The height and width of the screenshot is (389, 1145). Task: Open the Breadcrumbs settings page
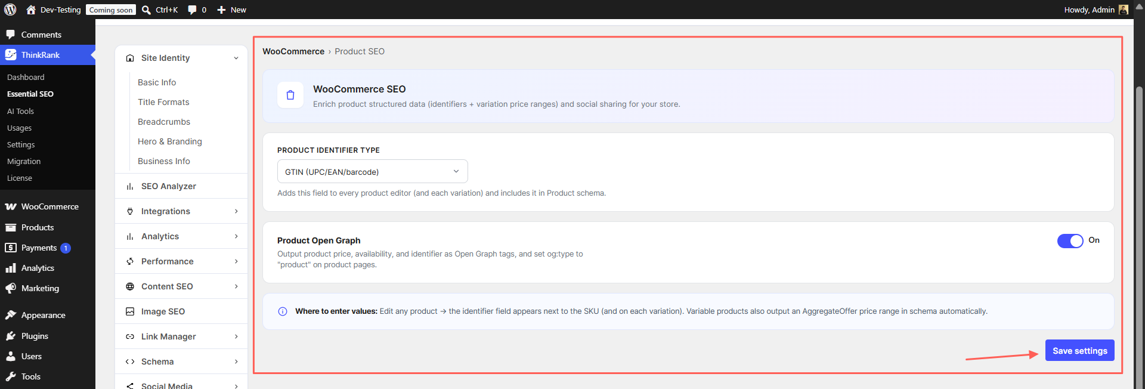(164, 122)
